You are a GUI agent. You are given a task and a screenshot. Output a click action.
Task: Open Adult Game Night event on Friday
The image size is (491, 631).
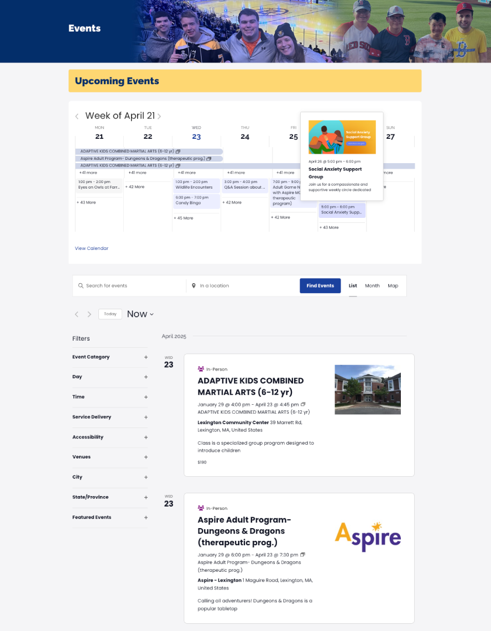(286, 193)
